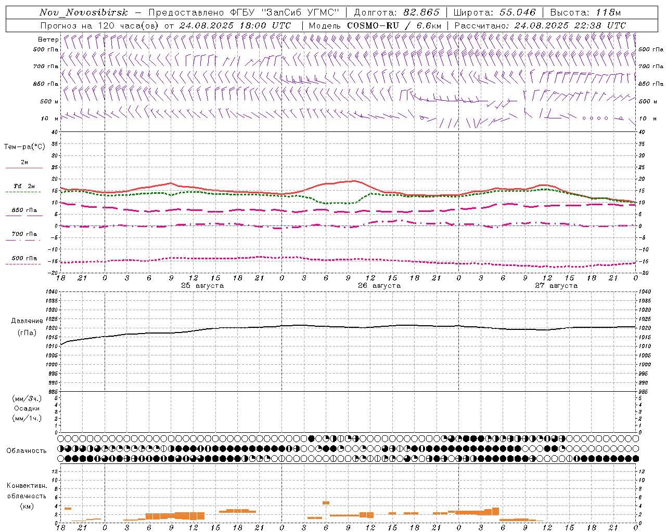666x532 pixels.
Task: Click the 1040 value on the left pressure axis
Action: (x=53, y=292)
